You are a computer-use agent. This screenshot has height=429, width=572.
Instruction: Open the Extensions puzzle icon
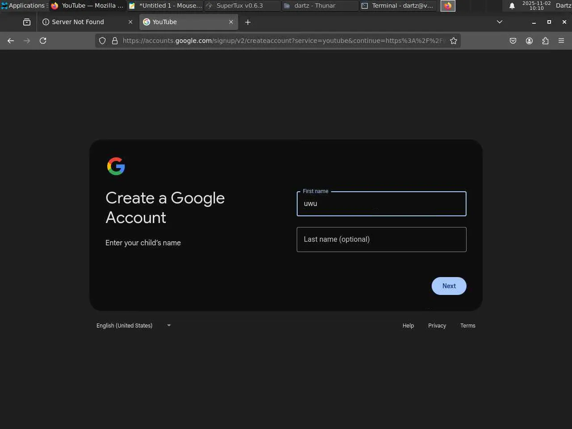[545, 41]
